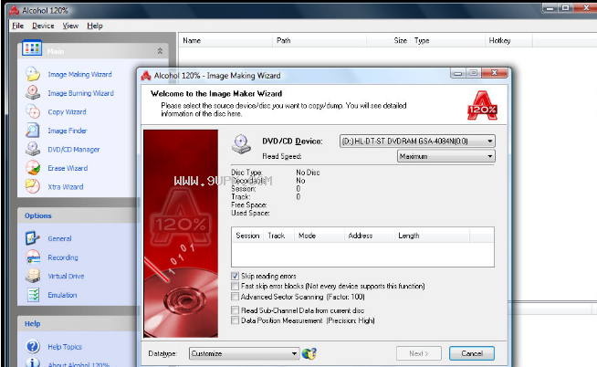
Task: Enable Fast skip error blocks option
Action: pos(235,286)
